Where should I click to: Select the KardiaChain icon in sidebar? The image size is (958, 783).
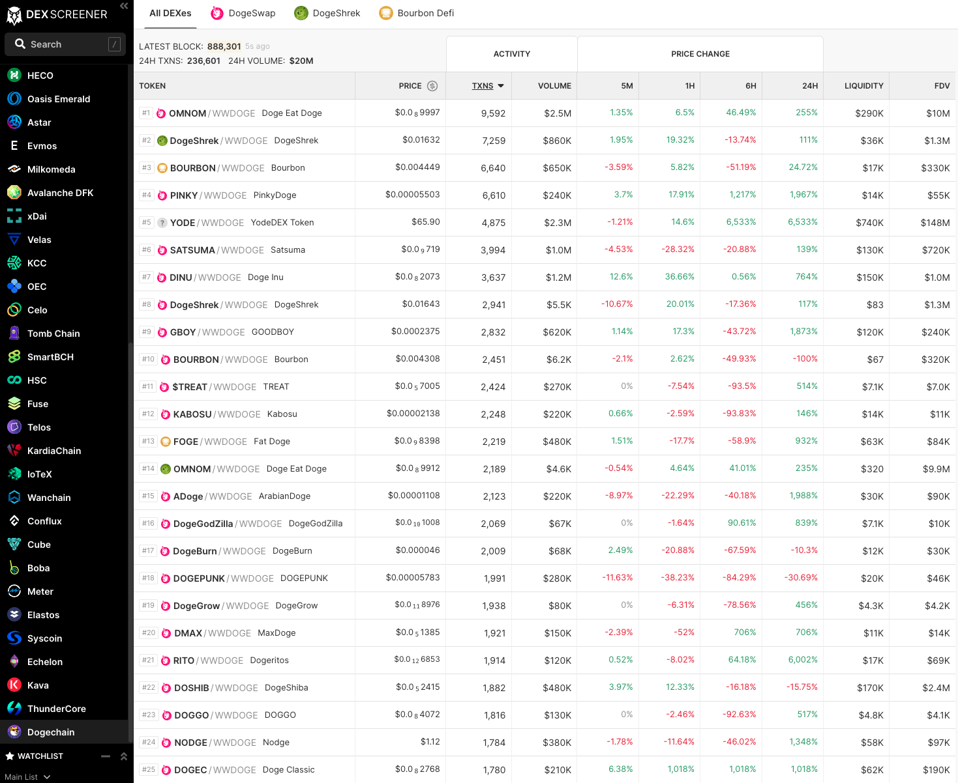coord(14,451)
